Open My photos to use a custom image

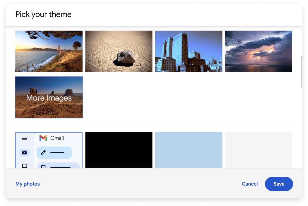pos(27,184)
